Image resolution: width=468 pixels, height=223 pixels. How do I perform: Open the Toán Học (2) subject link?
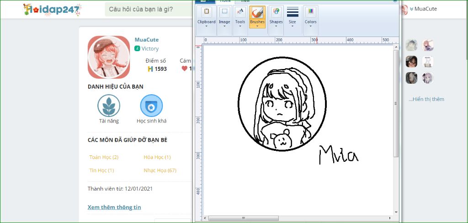point(104,157)
